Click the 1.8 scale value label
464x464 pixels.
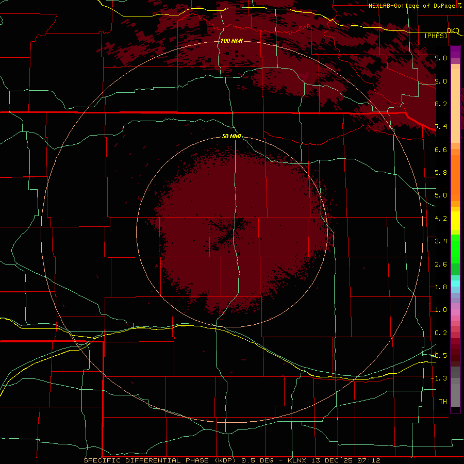[441, 287]
